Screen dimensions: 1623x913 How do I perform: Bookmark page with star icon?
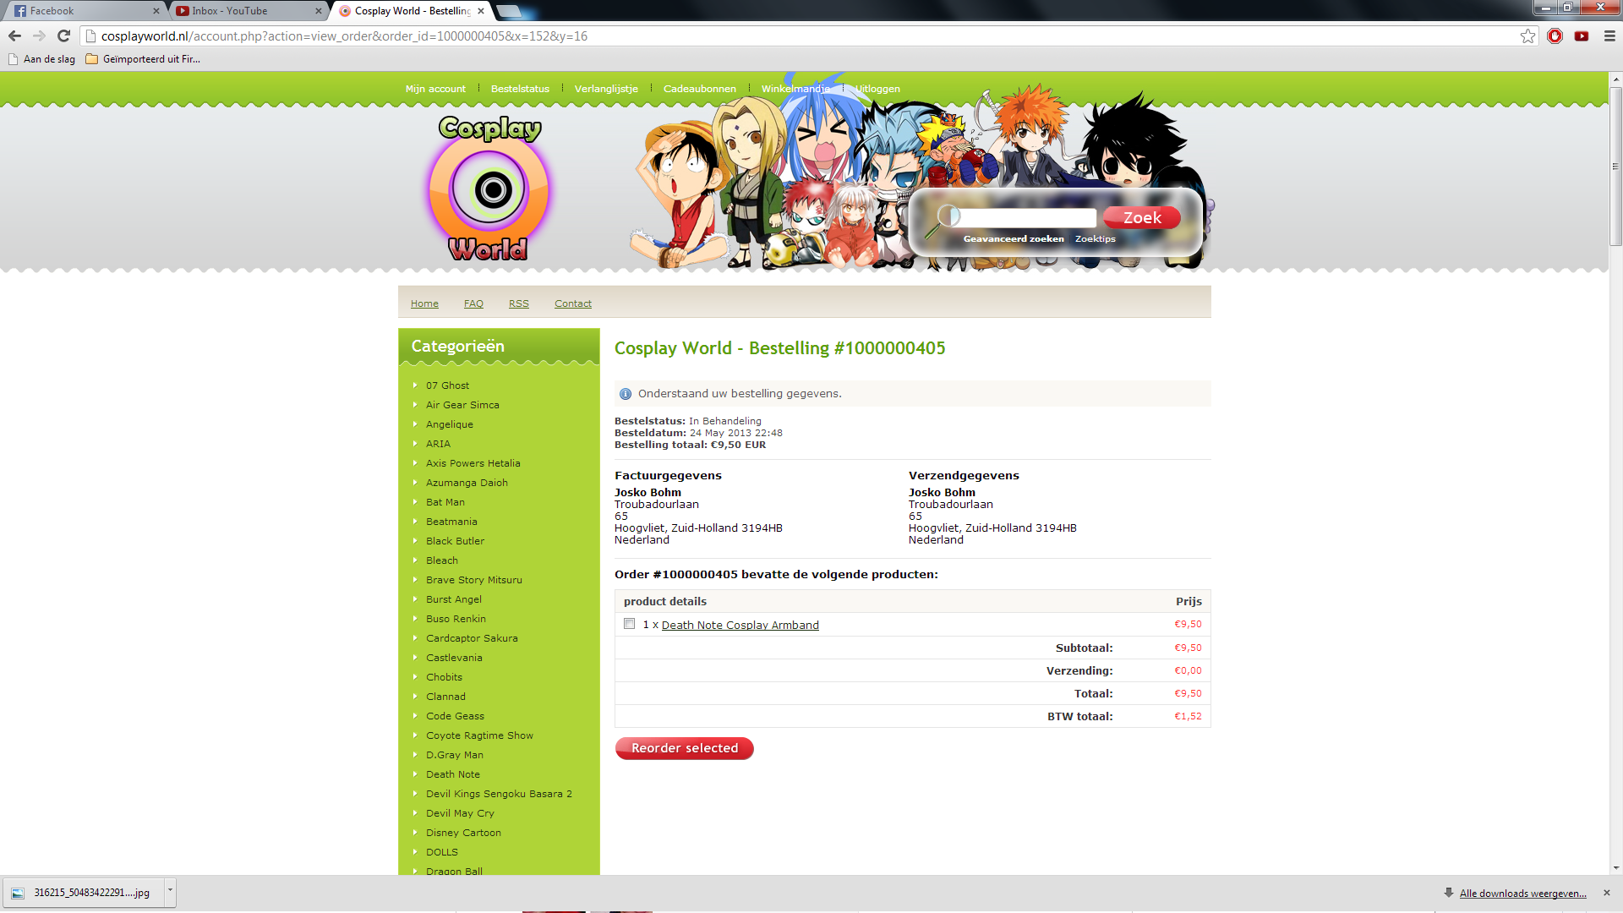(x=1527, y=36)
